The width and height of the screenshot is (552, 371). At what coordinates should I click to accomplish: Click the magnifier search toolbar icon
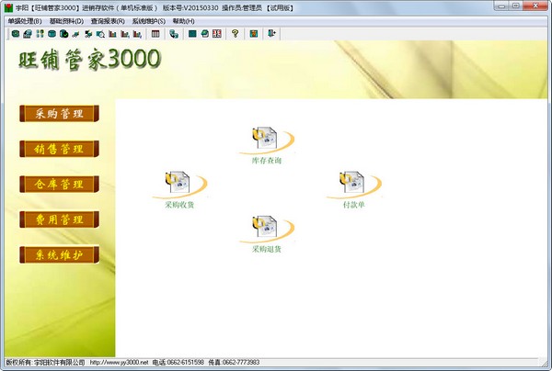tap(100, 34)
